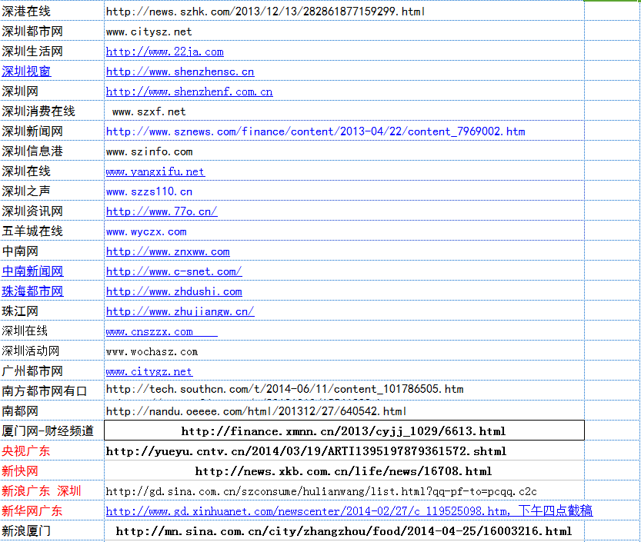
Task: Select the red 新快网 cell
Action: 52,471
